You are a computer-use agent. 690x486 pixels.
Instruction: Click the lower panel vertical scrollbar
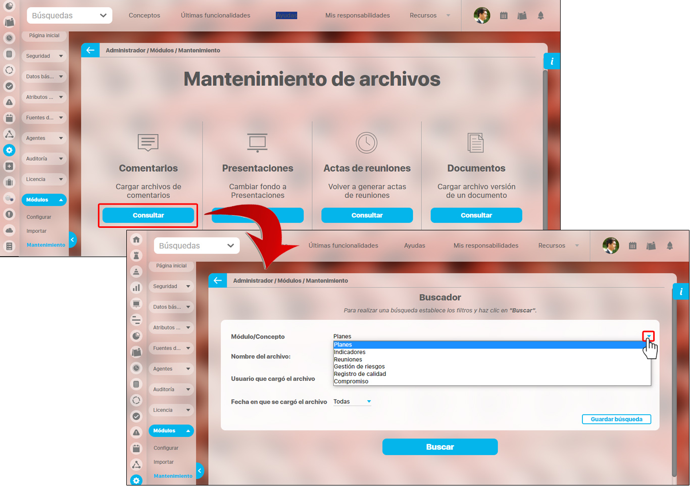(674, 384)
